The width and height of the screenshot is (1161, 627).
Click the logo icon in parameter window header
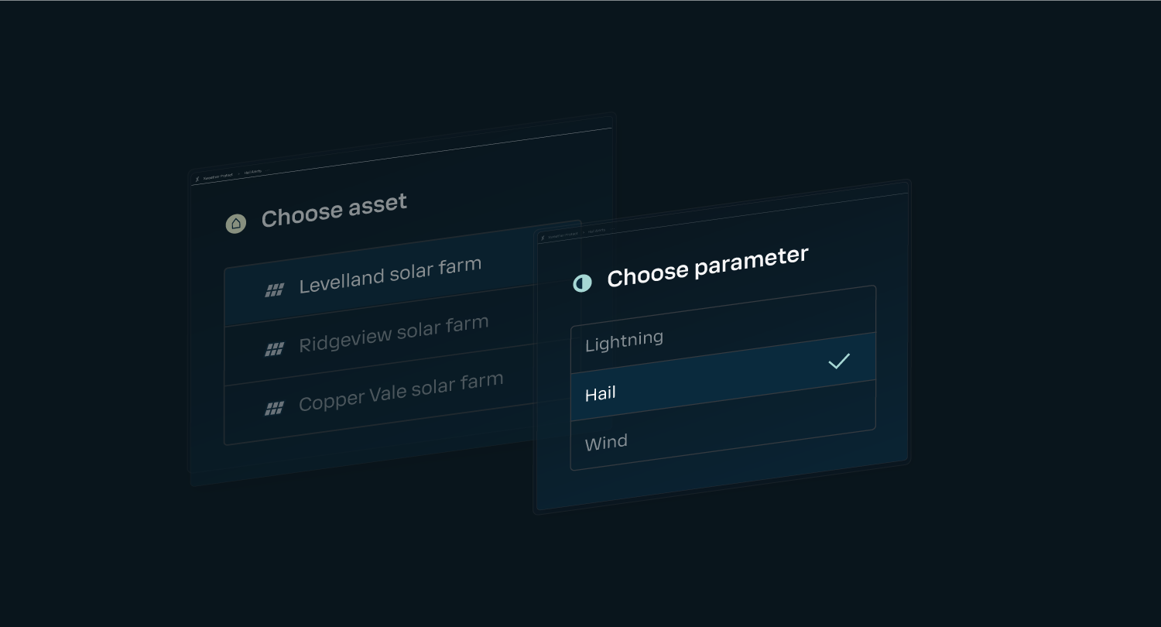point(543,238)
